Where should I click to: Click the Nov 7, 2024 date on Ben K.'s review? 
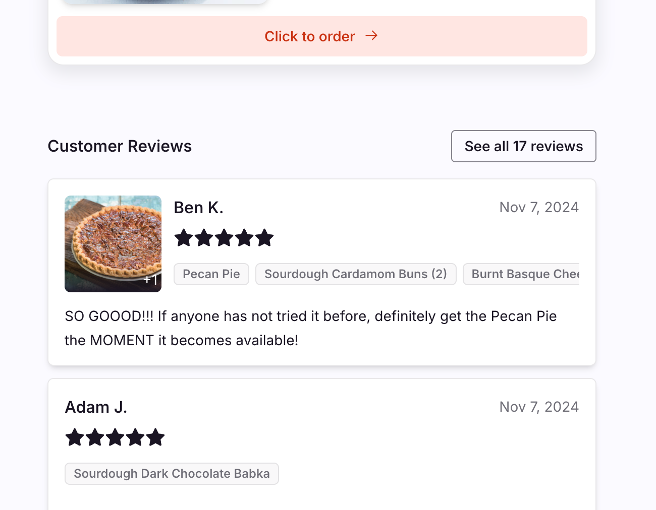[539, 208]
